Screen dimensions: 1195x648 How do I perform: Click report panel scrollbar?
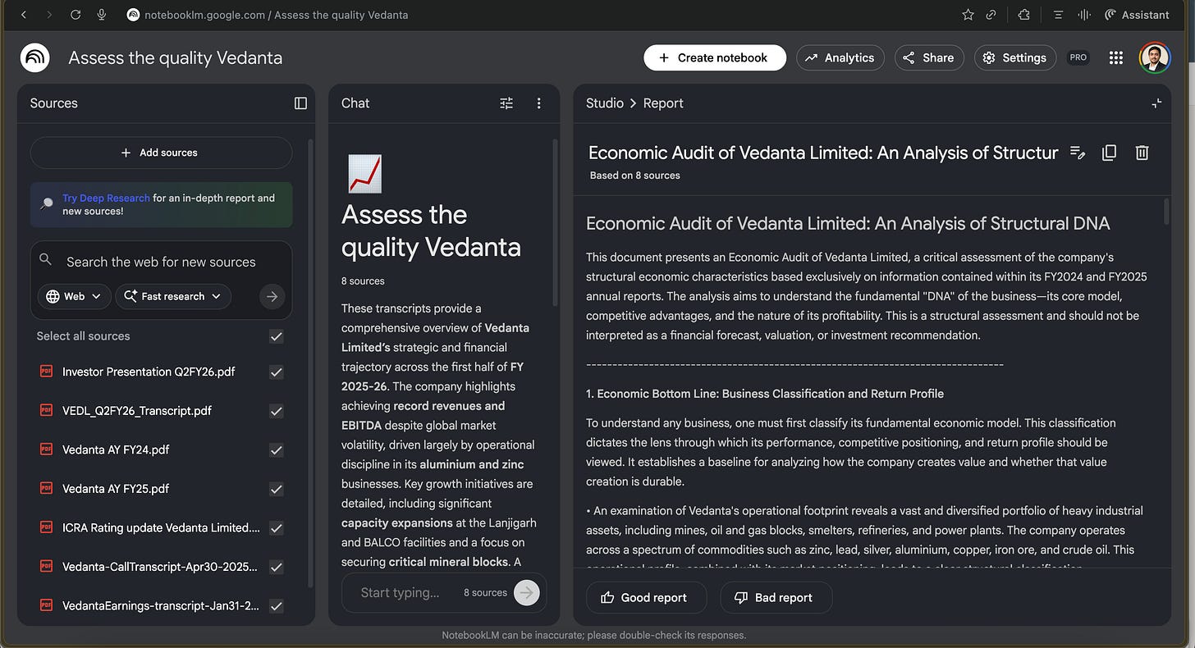pos(1166,210)
